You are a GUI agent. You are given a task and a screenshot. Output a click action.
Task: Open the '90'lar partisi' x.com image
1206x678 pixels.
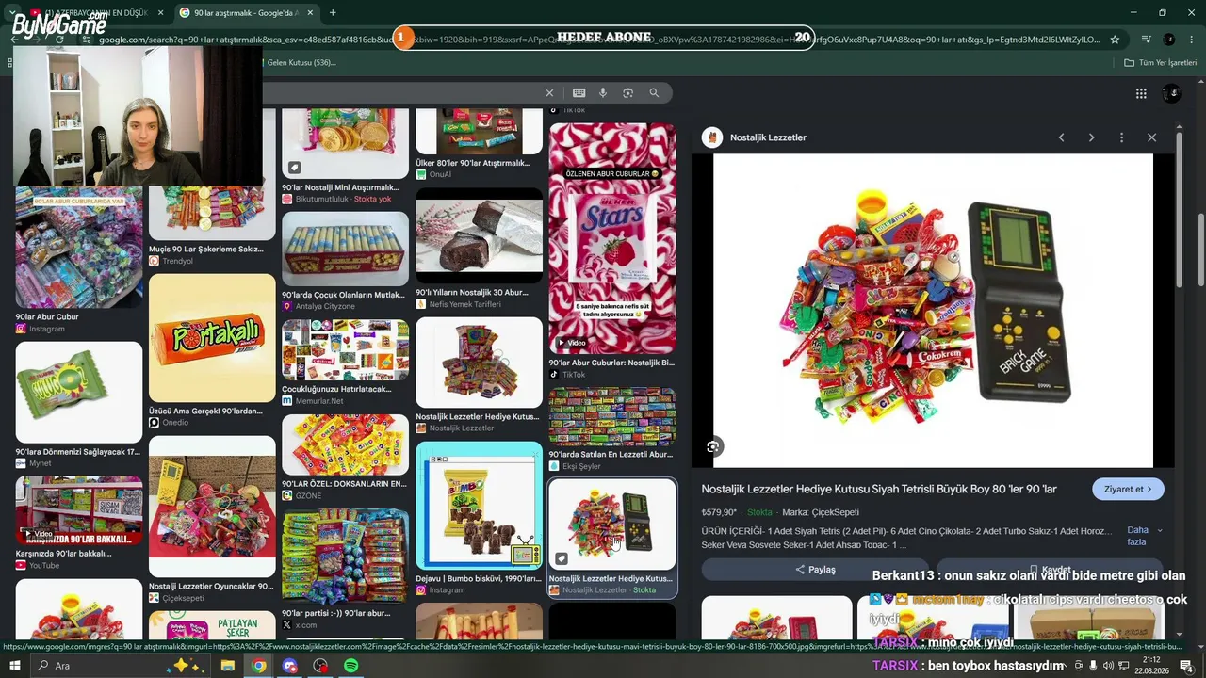pos(345,557)
